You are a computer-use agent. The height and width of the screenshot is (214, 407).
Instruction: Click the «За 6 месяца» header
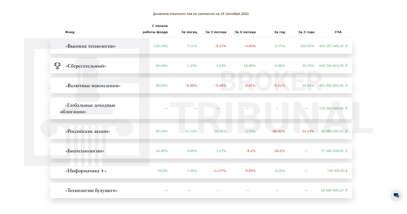[x=245, y=32]
